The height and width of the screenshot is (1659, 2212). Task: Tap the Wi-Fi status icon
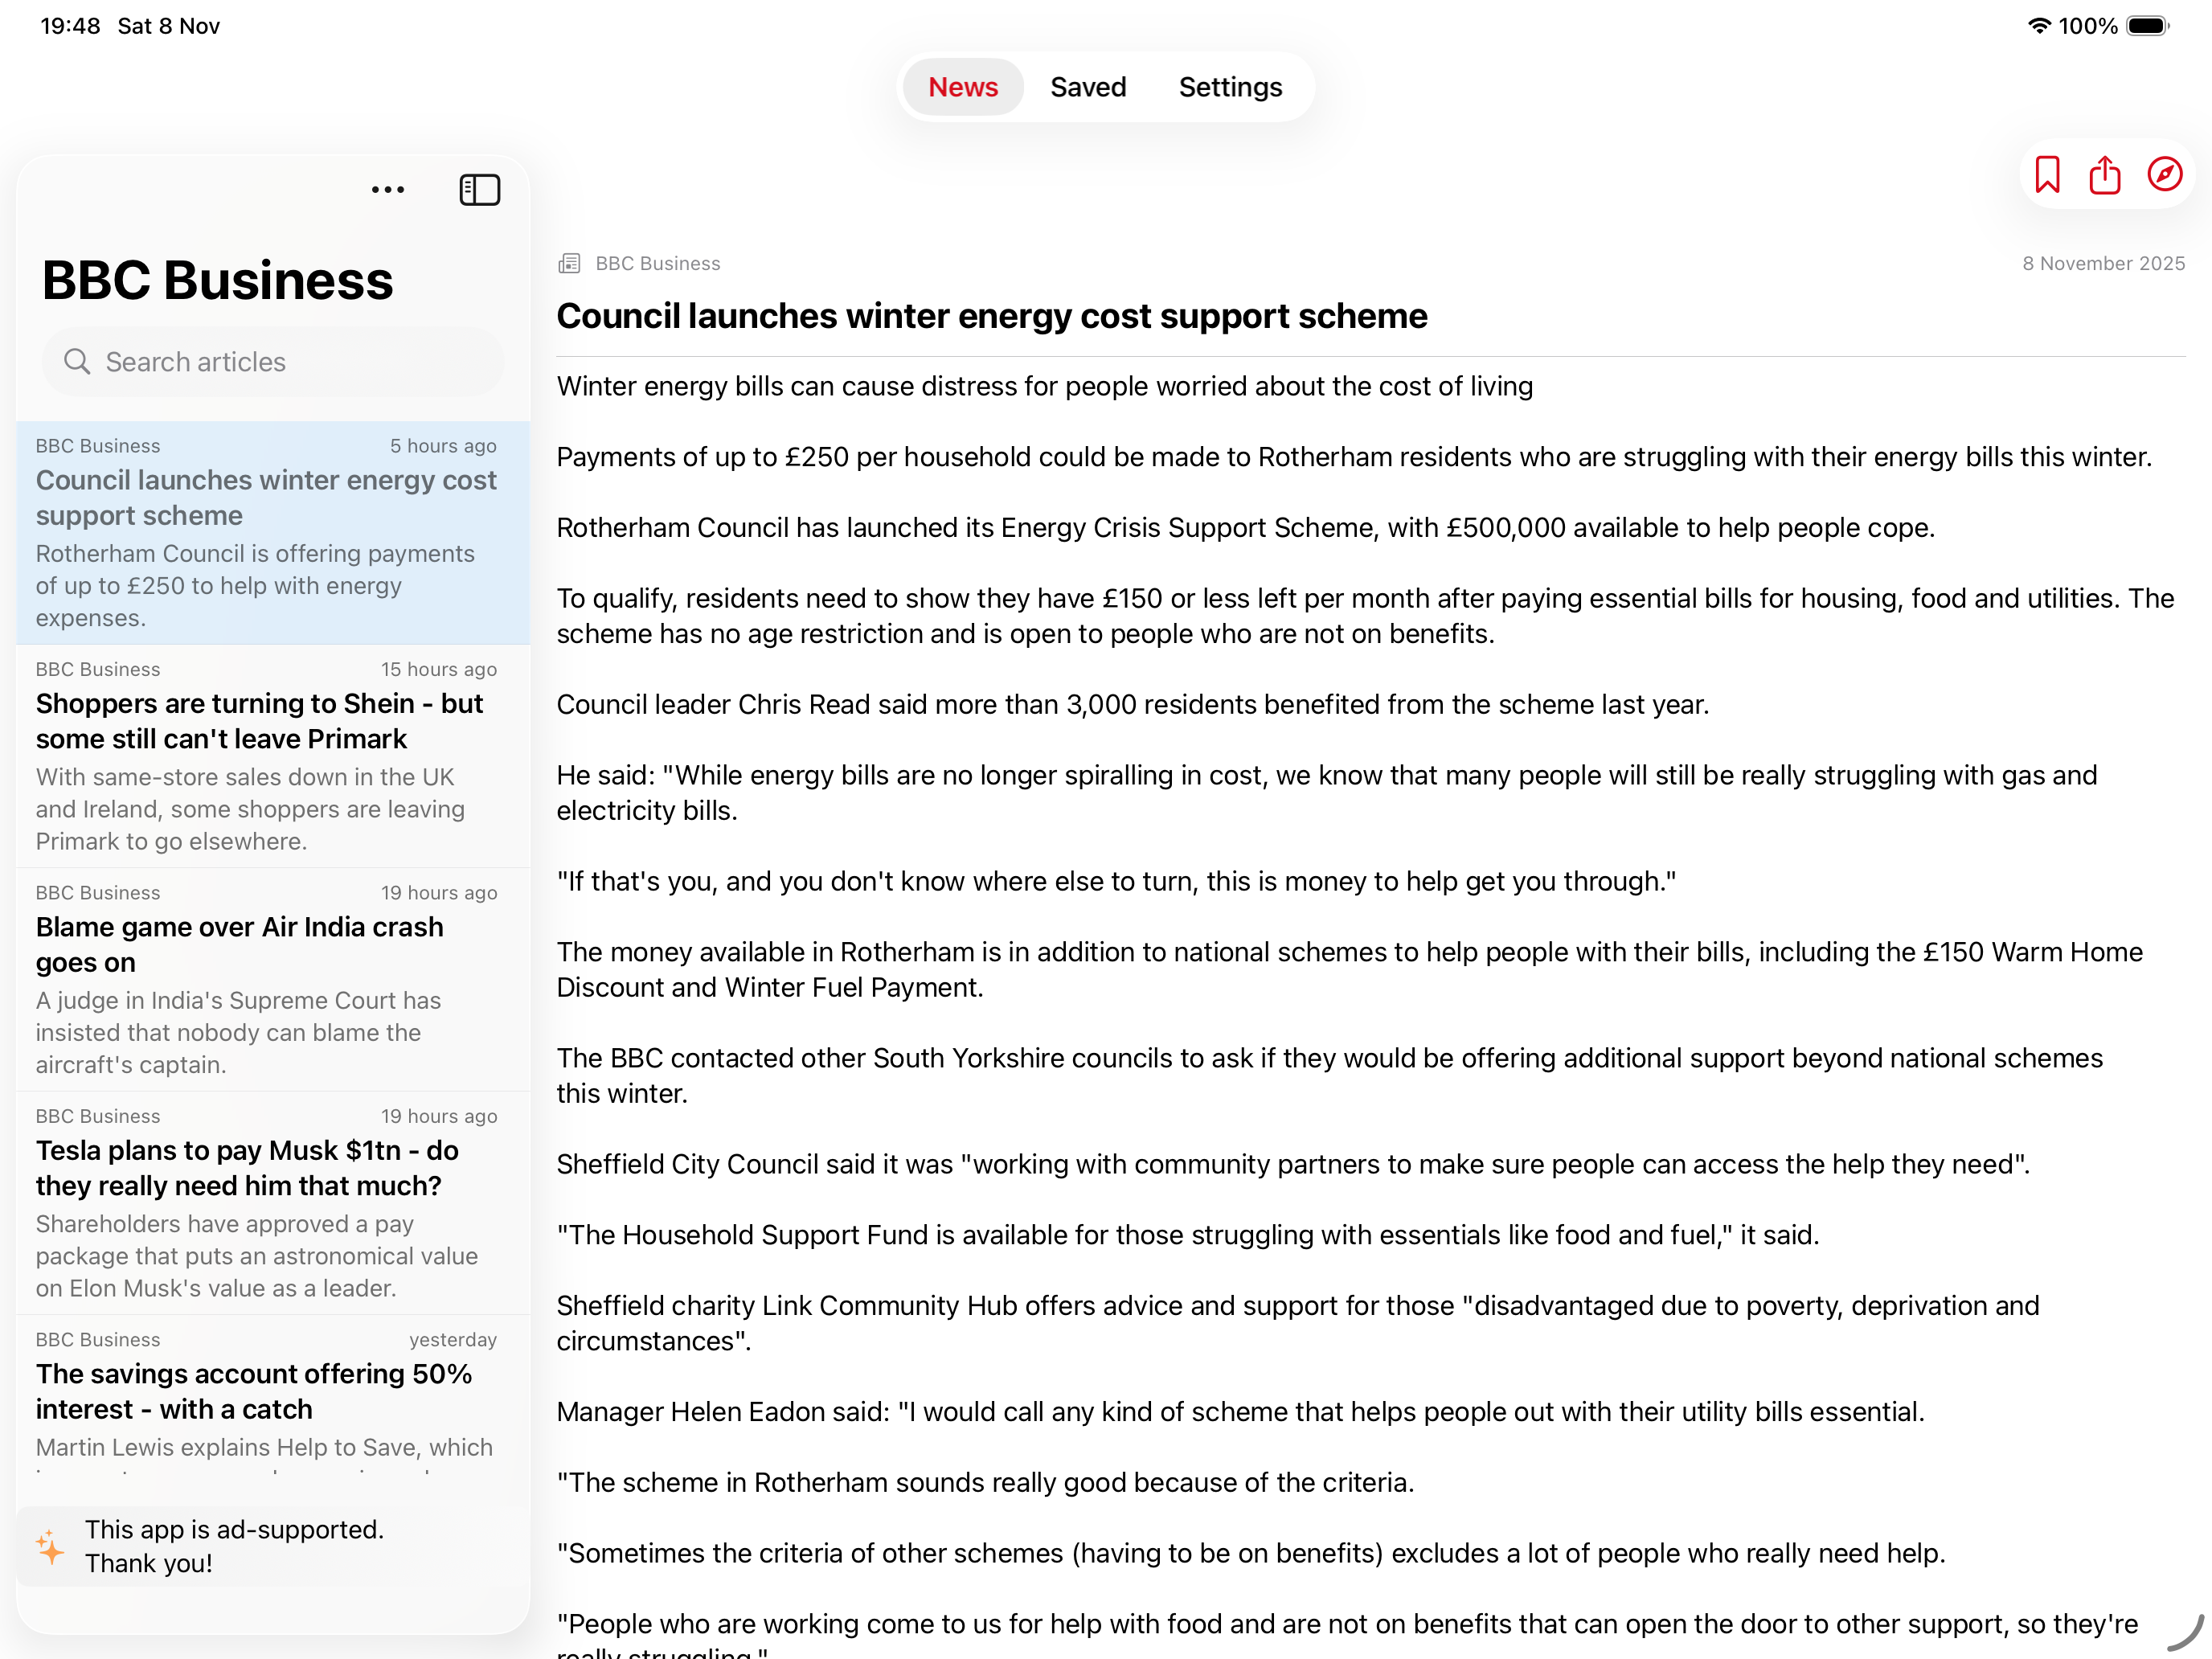pyautogui.click(x=2038, y=26)
